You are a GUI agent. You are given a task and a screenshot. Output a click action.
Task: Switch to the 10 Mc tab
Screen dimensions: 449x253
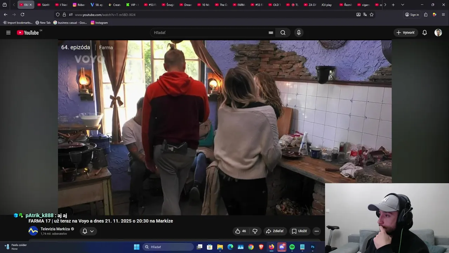203,5
